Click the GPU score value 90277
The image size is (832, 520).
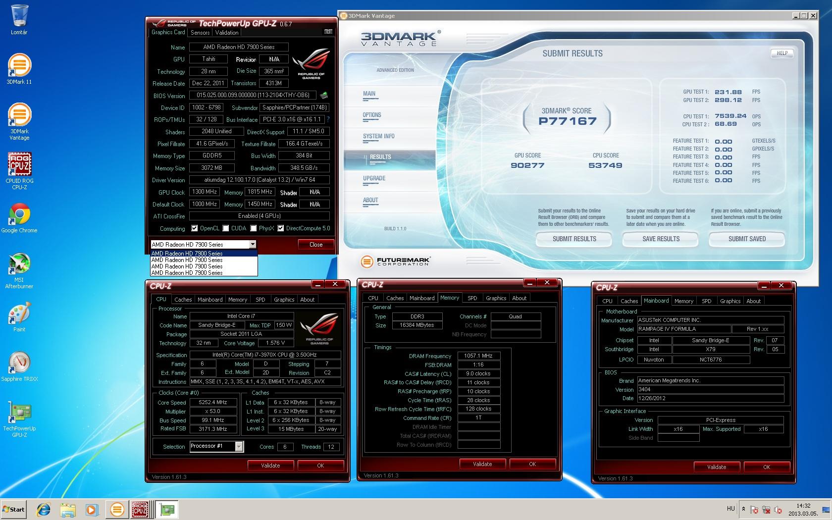point(527,166)
